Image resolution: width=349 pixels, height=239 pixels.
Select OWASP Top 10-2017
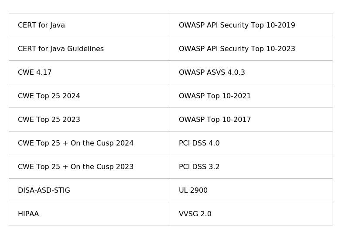(215, 120)
